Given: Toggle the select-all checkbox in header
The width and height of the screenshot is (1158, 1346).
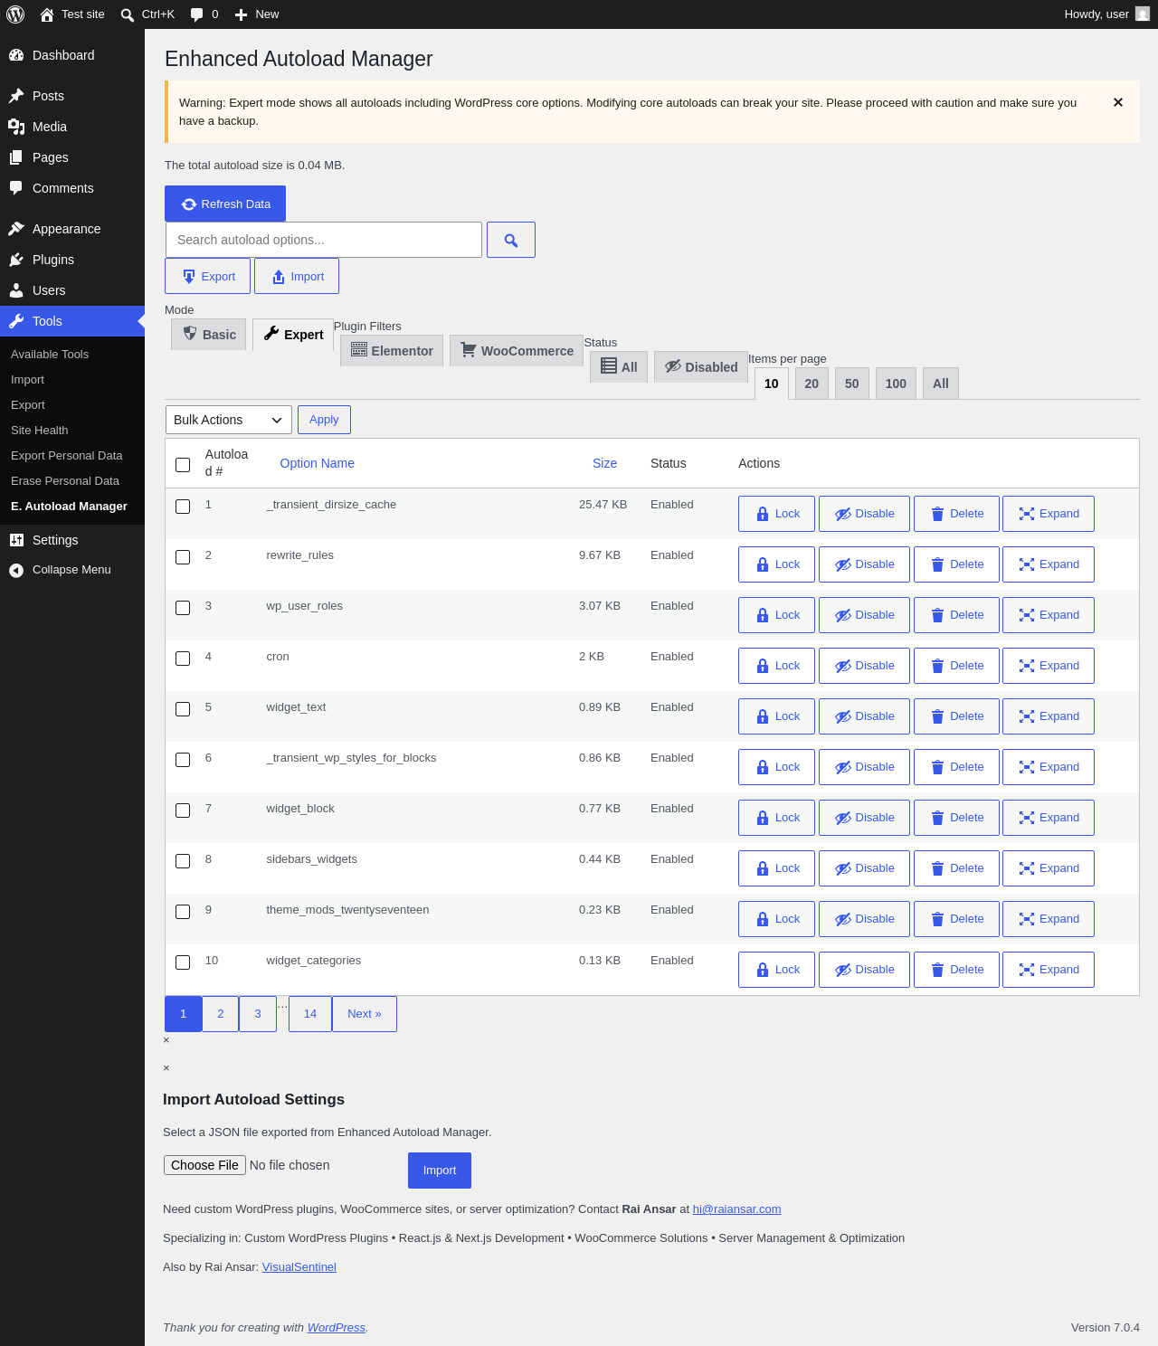Looking at the screenshot, I should (183, 465).
